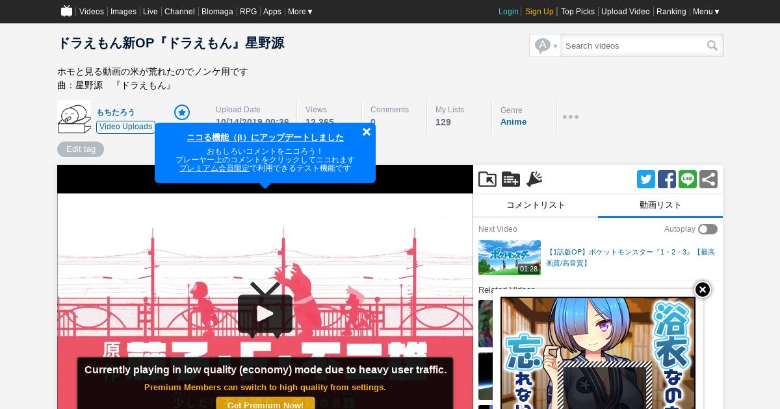Toggle the Autoplay switch
The height and width of the screenshot is (409, 780).
[x=708, y=229]
